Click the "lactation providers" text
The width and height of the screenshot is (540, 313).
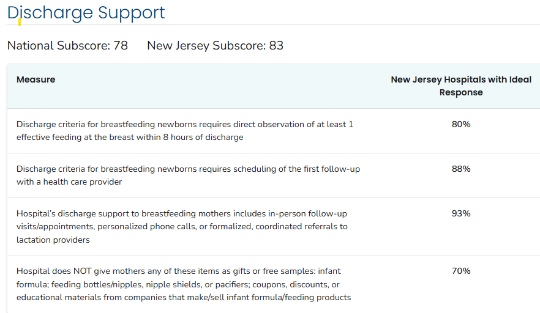[53, 240]
